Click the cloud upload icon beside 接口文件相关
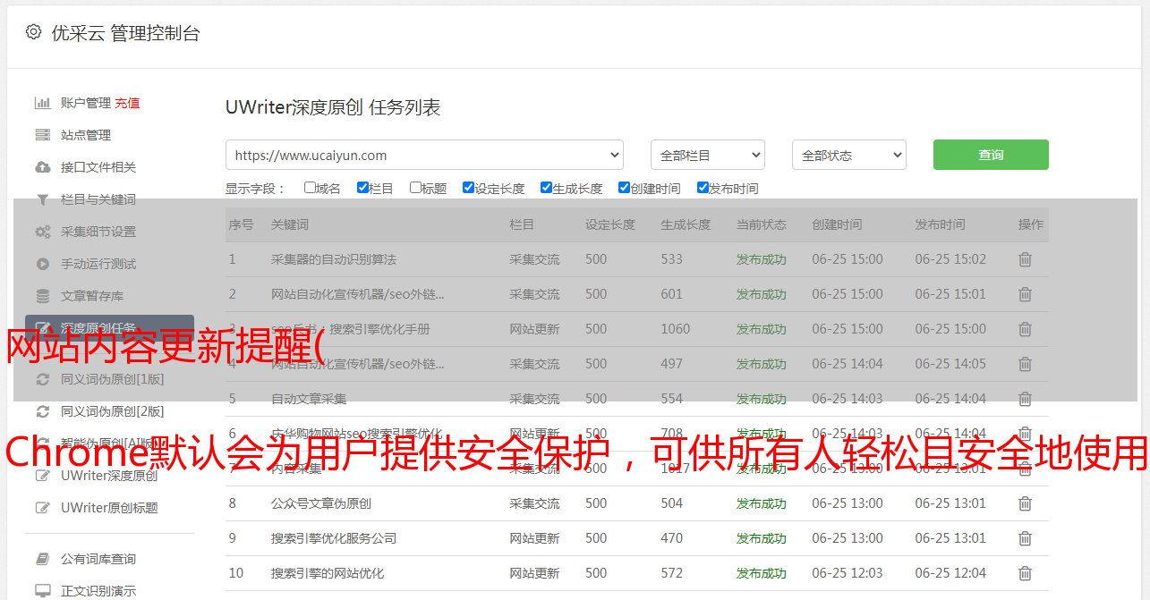 pyautogui.click(x=42, y=167)
